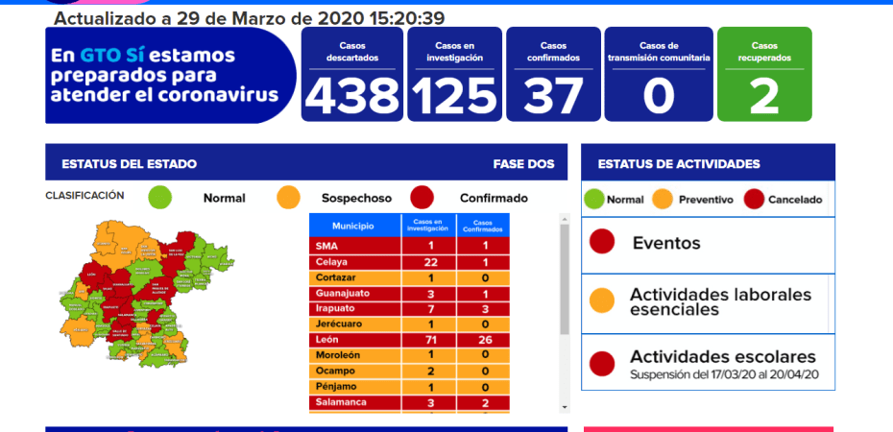
Task: Click the red Cancelado circle in activities legend
Action: coord(754,200)
